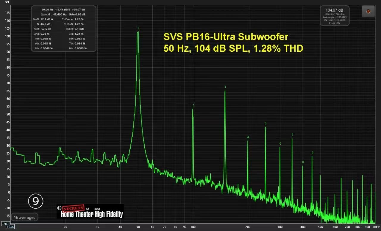The image size is (381, 231).
Task: Click the SPL axis label
Action: coord(7,2)
